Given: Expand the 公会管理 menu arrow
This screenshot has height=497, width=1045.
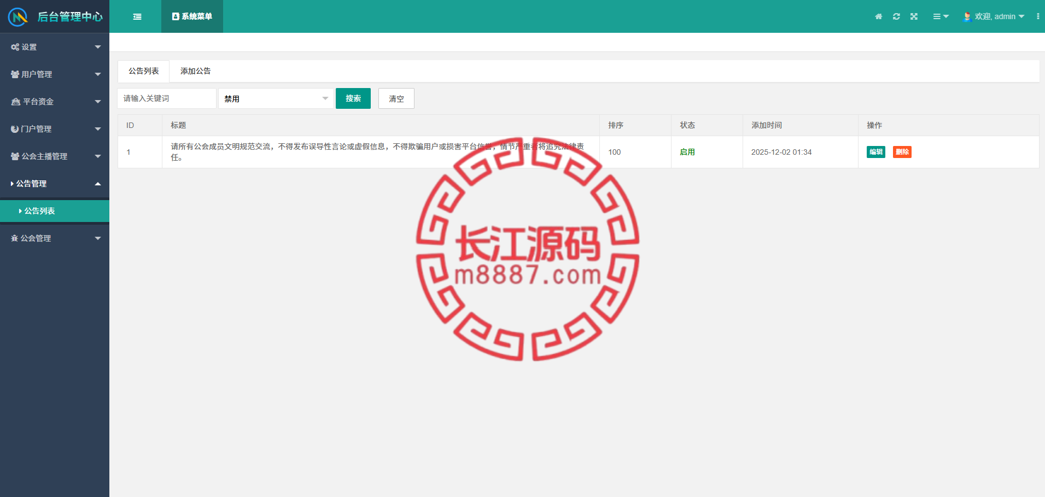Looking at the screenshot, I should (x=98, y=238).
